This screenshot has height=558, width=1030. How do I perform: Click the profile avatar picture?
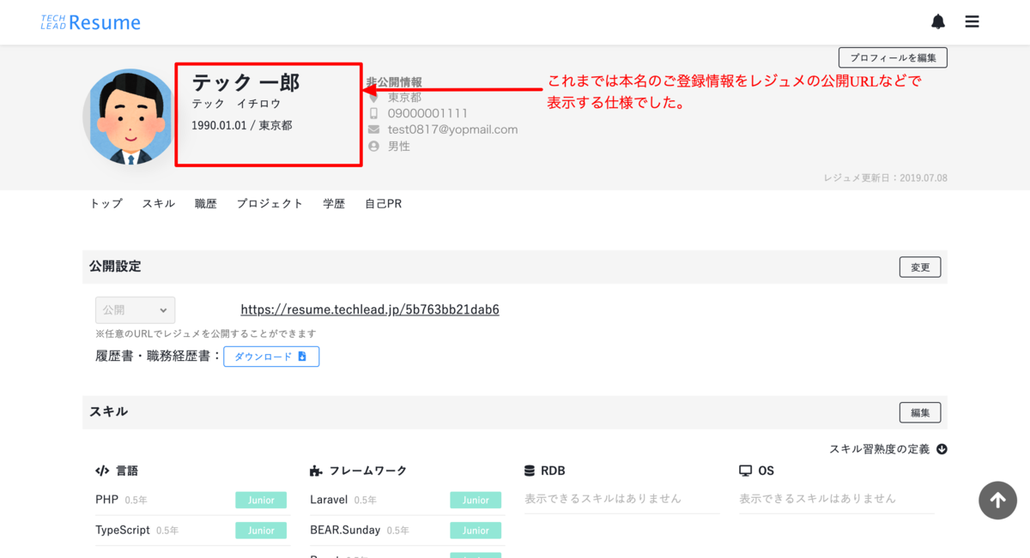click(130, 116)
